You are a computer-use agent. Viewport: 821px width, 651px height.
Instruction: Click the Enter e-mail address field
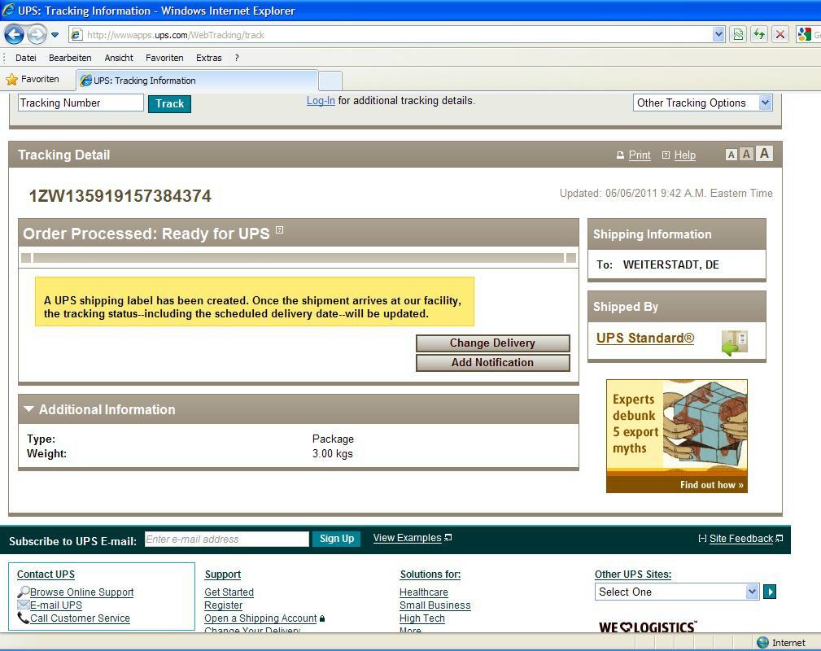(x=226, y=539)
